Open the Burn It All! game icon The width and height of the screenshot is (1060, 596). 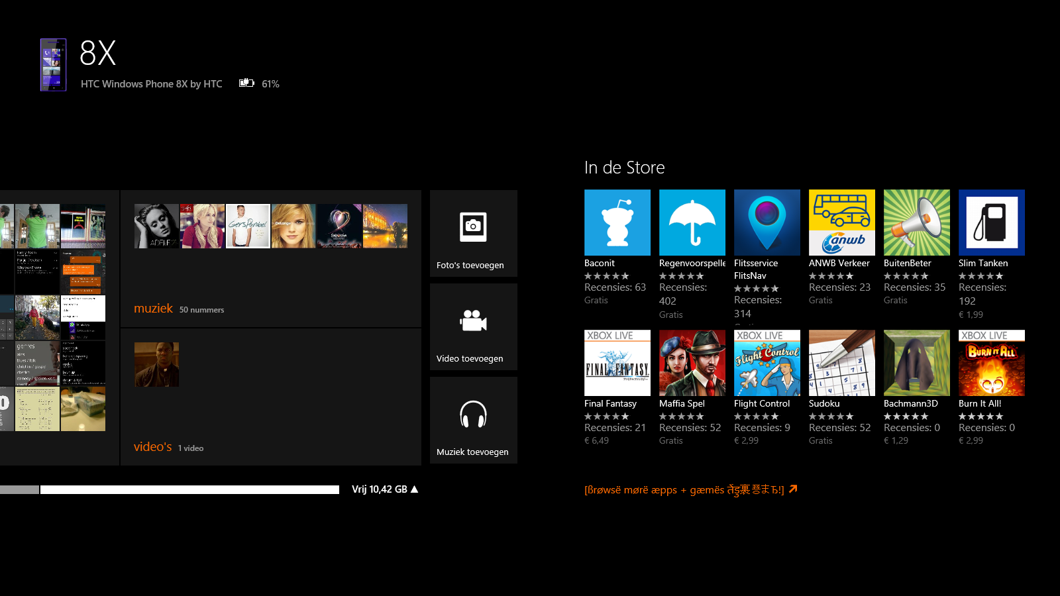992,363
